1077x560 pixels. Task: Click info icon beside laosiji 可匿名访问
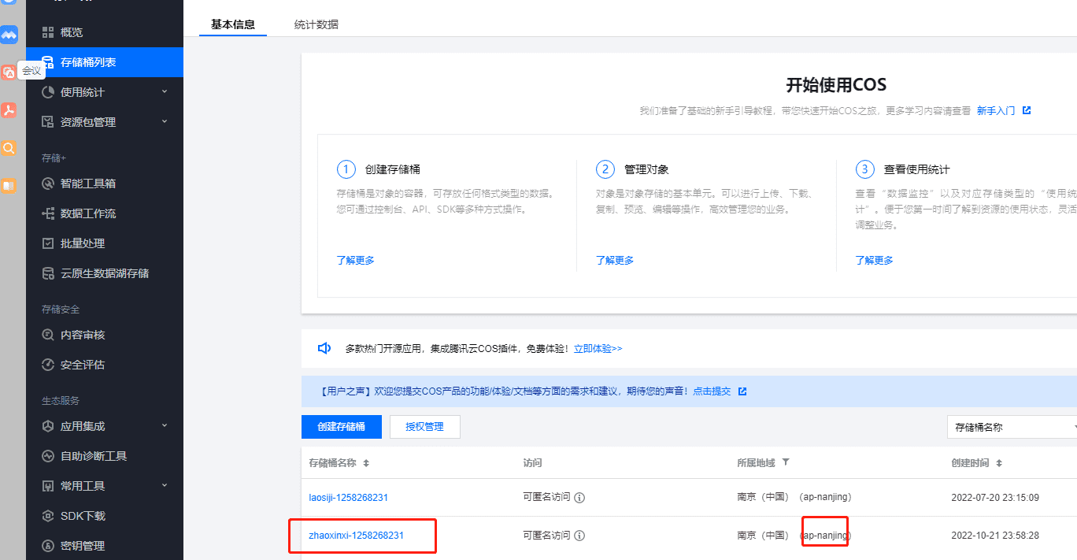click(x=579, y=498)
